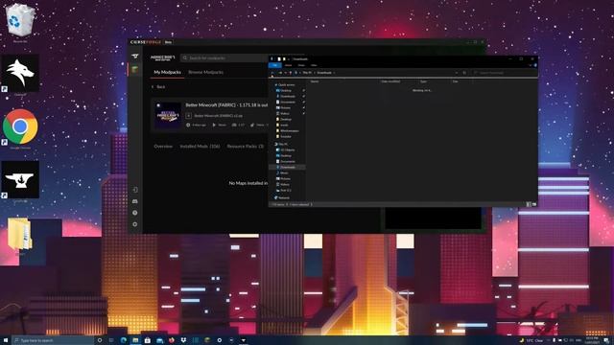
Task: Switch Explorer to details view icon
Action: click(529, 204)
